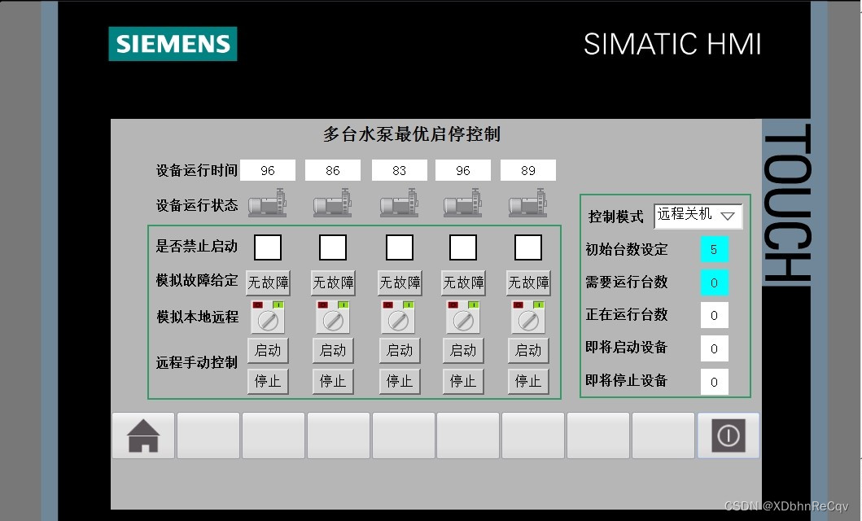Click the 远程手动控制 label
The image size is (862, 521).
point(197,363)
